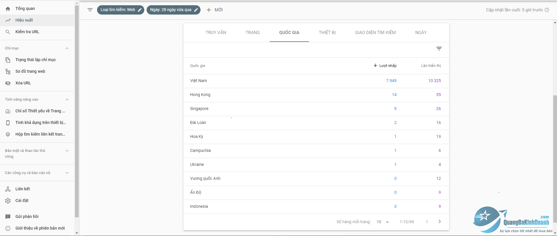Image resolution: width=557 pixels, height=236 pixels.
Task: Click filter icon left of search type chip
Action: point(90,10)
